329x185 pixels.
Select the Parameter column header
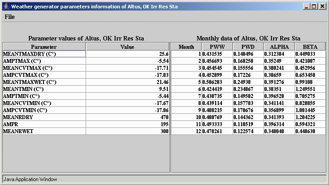click(x=44, y=47)
